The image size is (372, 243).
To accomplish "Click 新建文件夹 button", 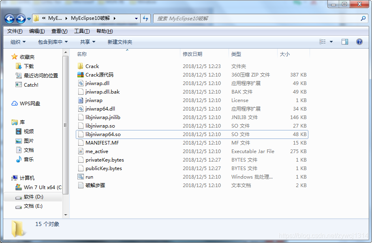I will pyautogui.click(x=120, y=42).
